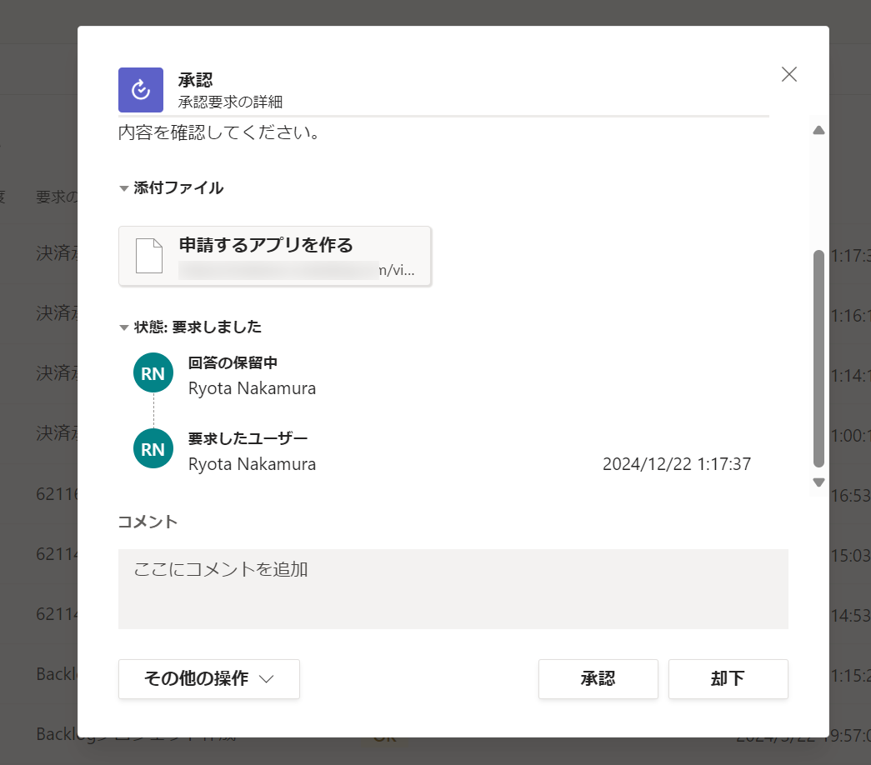Click the scrollbar up arrow
The width and height of the screenshot is (871, 765).
818,131
